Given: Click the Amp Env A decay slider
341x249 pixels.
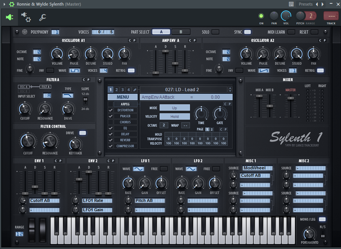Looking at the screenshot, I should coord(165,51).
